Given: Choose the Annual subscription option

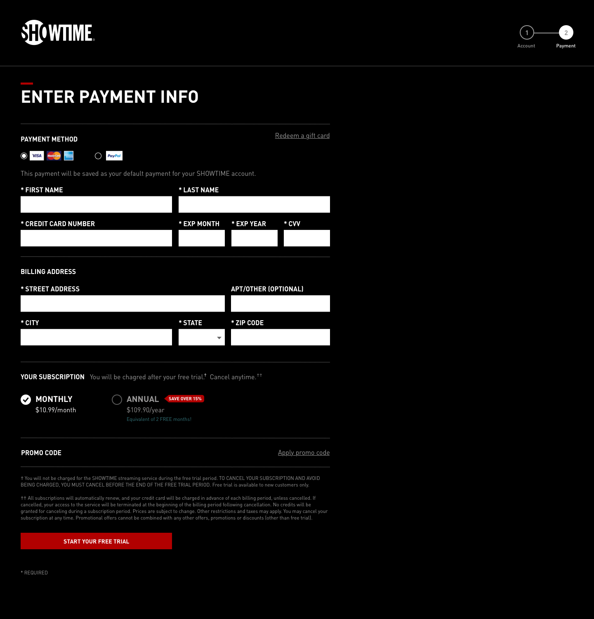Looking at the screenshot, I should (x=117, y=399).
